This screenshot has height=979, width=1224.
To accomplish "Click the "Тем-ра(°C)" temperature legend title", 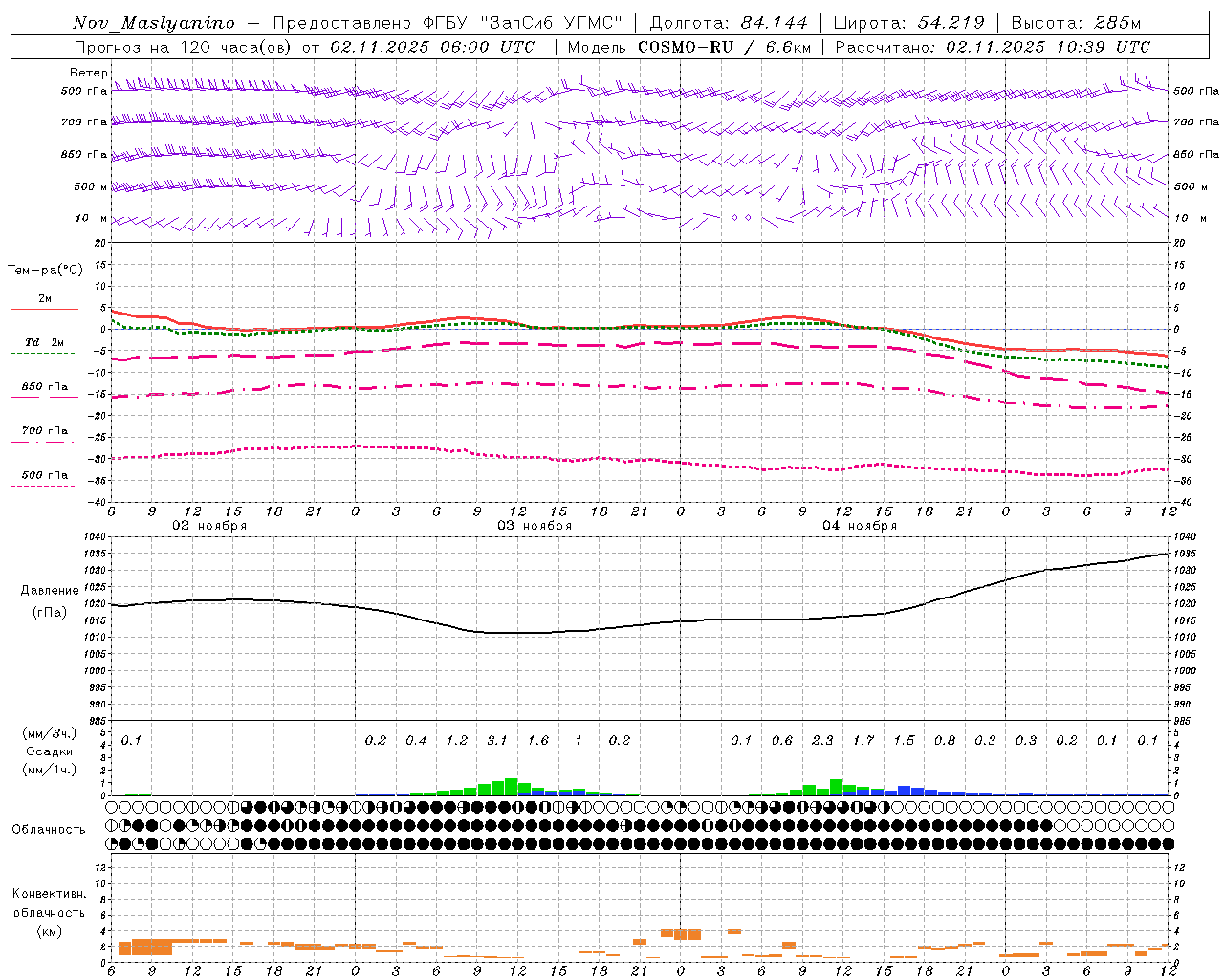I will click(45, 271).
